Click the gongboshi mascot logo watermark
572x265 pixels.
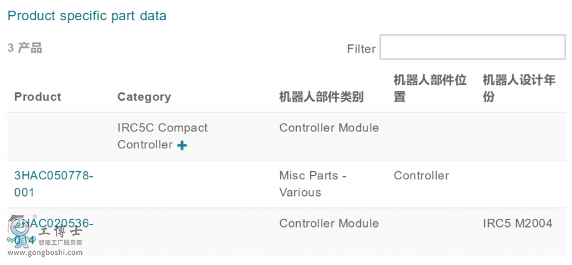(x=21, y=230)
